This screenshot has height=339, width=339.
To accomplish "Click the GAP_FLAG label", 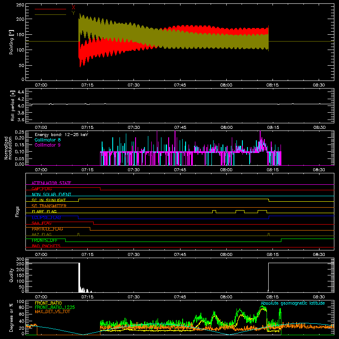I will tap(42, 189).
